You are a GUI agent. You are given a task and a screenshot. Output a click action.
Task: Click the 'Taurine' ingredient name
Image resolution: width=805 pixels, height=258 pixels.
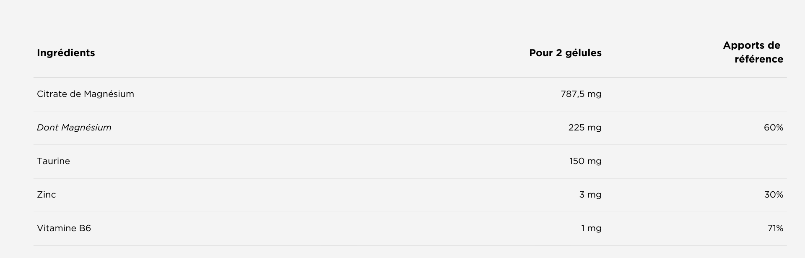click(53, 161)
